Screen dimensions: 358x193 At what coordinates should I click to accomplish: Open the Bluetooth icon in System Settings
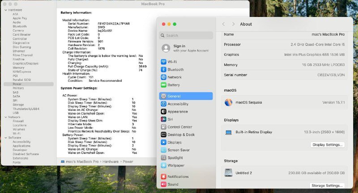163,70
